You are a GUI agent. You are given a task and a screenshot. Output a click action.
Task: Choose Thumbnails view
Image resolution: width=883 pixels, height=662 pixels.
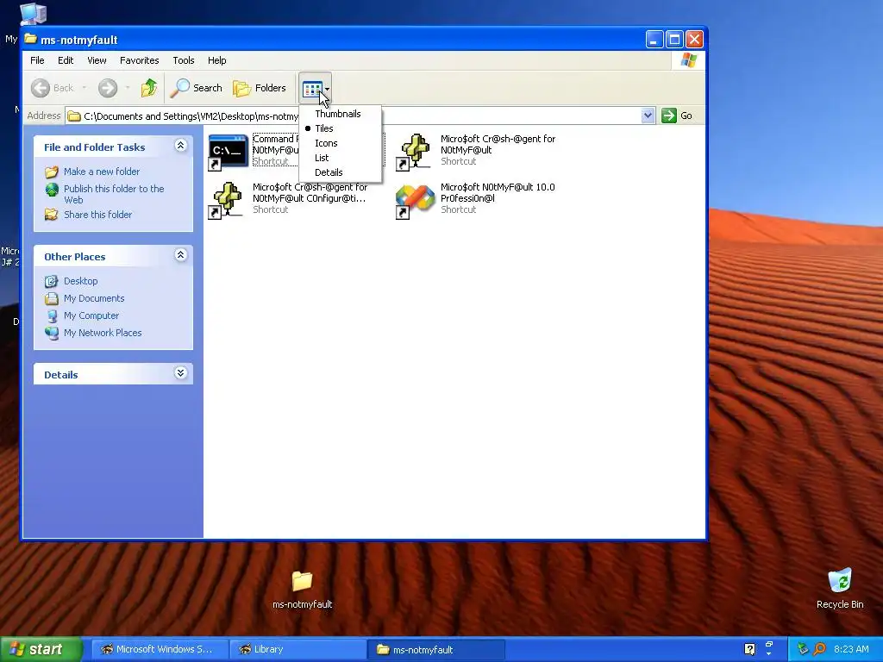pyautogui.click(x=340, y=114)
